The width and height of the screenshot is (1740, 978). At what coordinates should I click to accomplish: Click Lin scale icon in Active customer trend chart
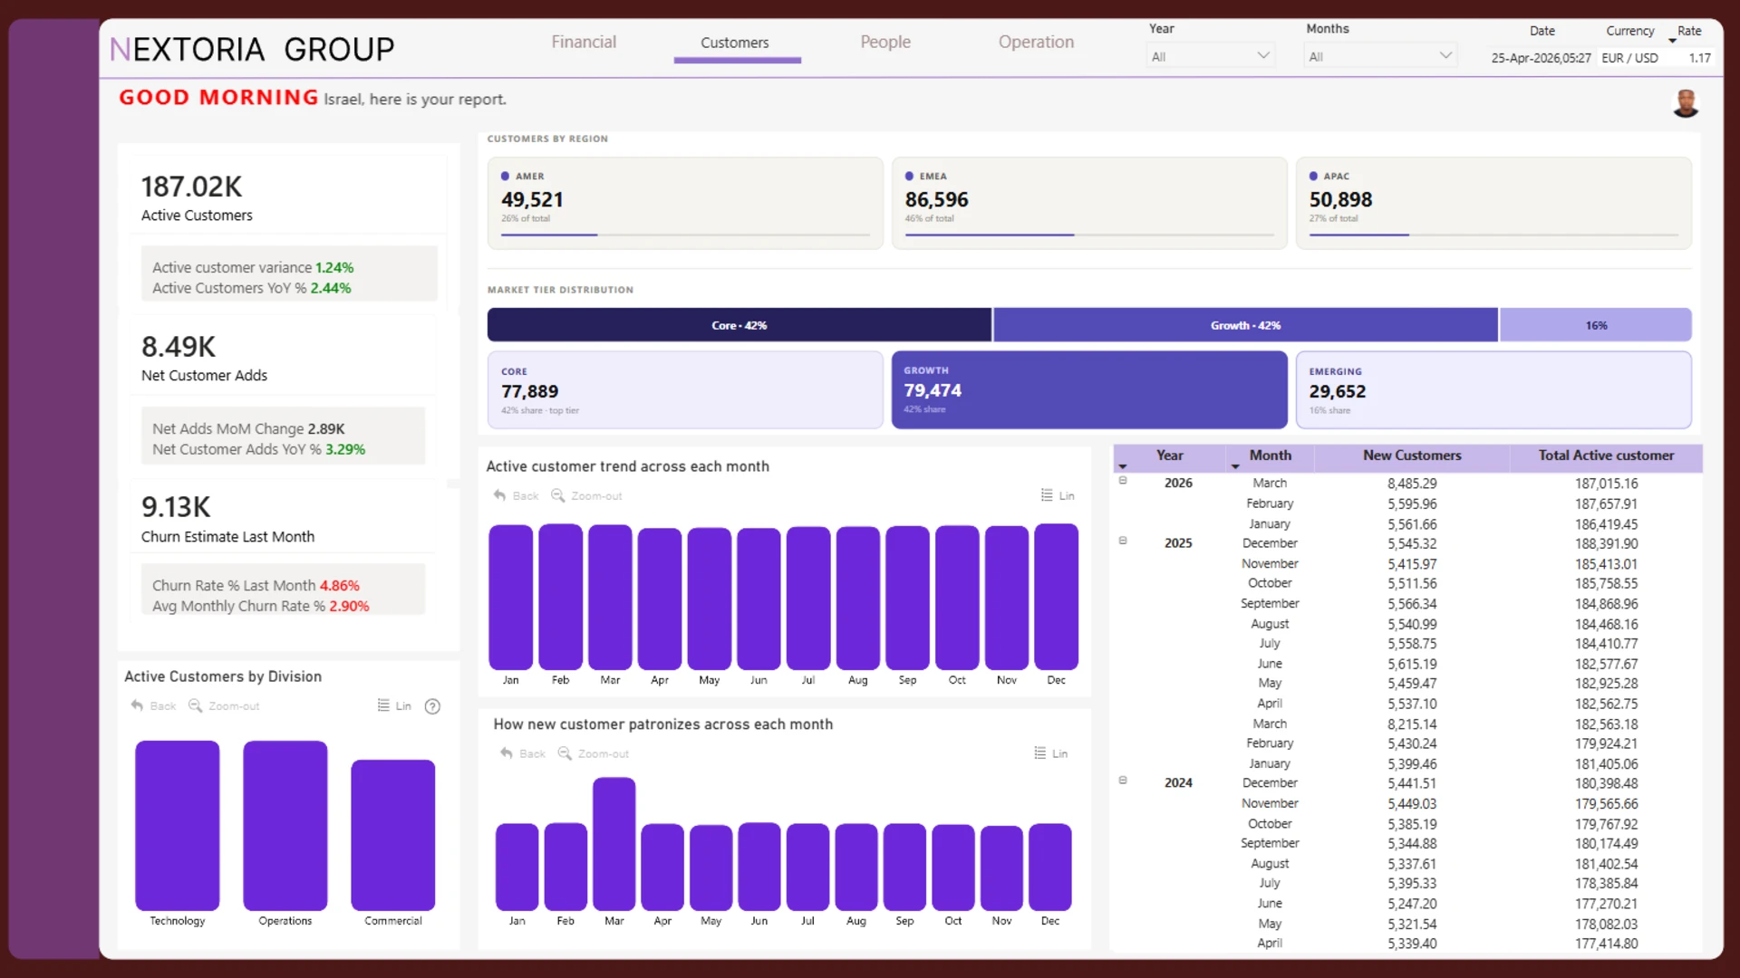point(1047,495)
